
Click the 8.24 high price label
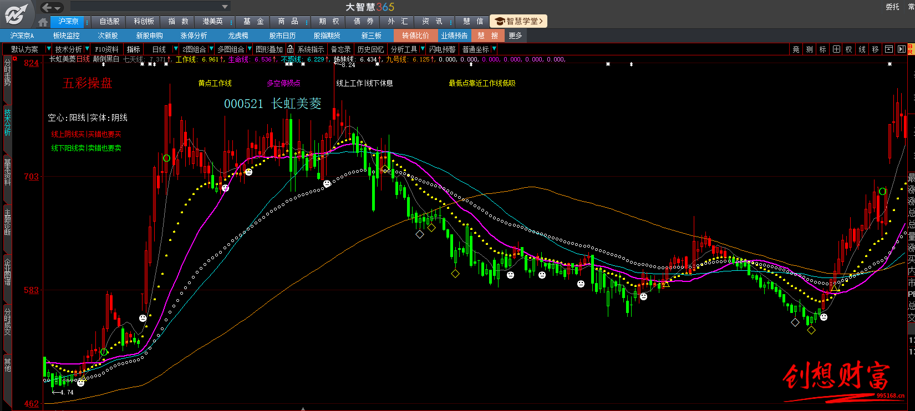pyautogui.click(x=348, y=65)
